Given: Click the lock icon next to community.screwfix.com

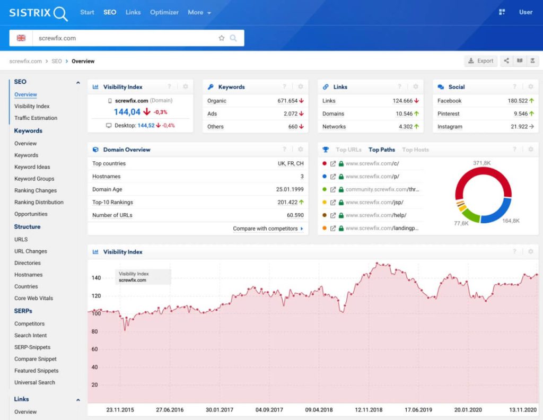Looking at the screenshot, I should [x=340, y=189].
